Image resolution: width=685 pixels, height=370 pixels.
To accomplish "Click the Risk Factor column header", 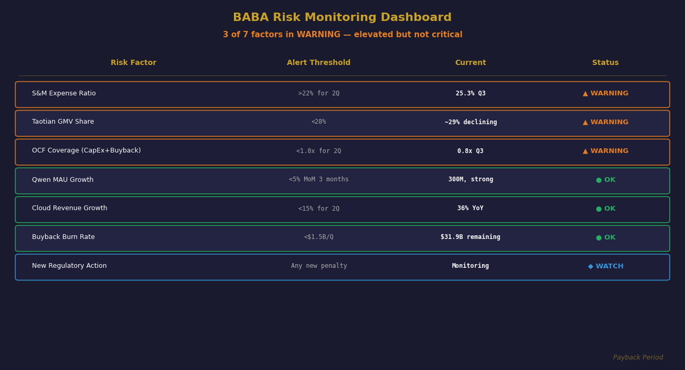I will tap(134, 63).
